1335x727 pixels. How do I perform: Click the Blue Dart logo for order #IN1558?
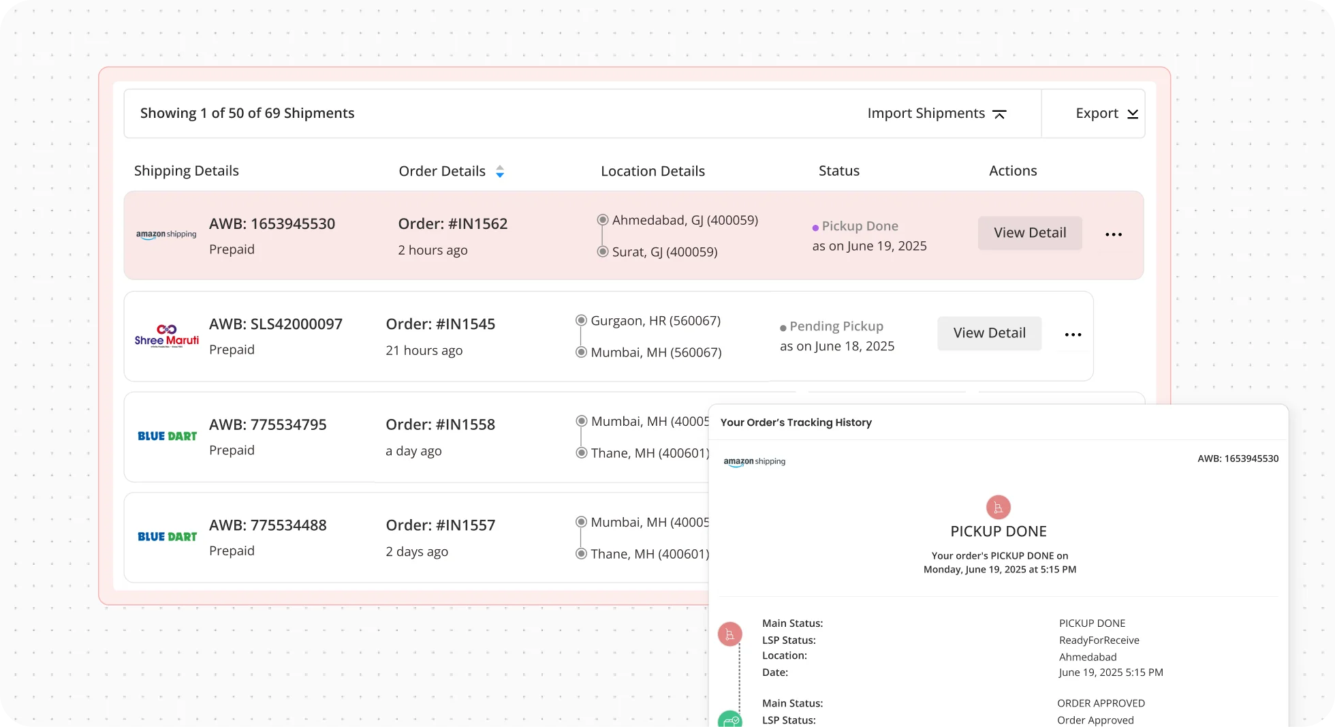[166, 435]
